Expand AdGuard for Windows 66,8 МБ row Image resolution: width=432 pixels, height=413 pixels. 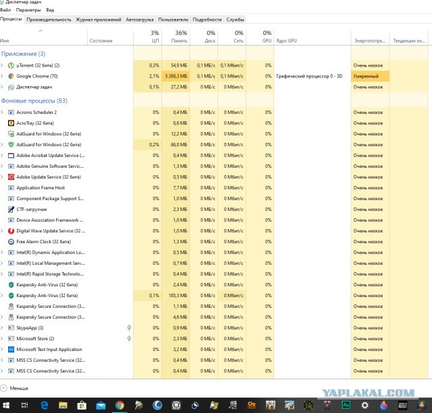pos(2,145)
